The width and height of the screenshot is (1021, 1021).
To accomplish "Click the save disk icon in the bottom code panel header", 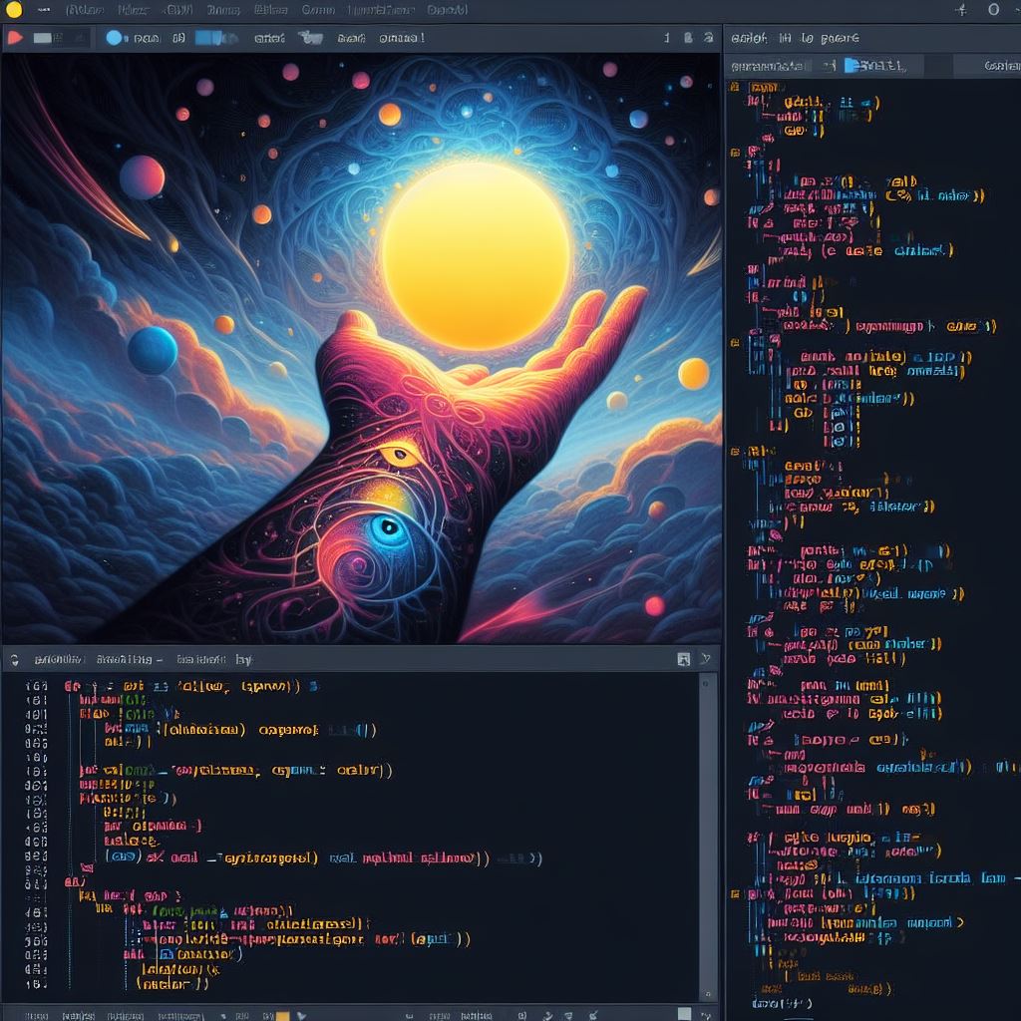I will point(684,660).
